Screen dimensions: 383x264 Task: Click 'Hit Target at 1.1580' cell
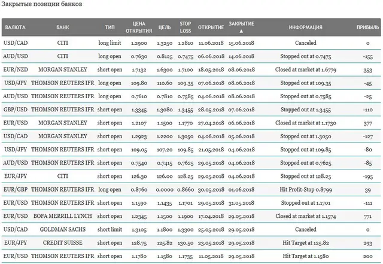tap(306, 256)
